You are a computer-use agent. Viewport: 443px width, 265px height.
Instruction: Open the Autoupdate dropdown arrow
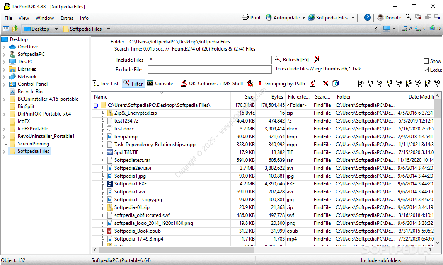tap(303, 18)
